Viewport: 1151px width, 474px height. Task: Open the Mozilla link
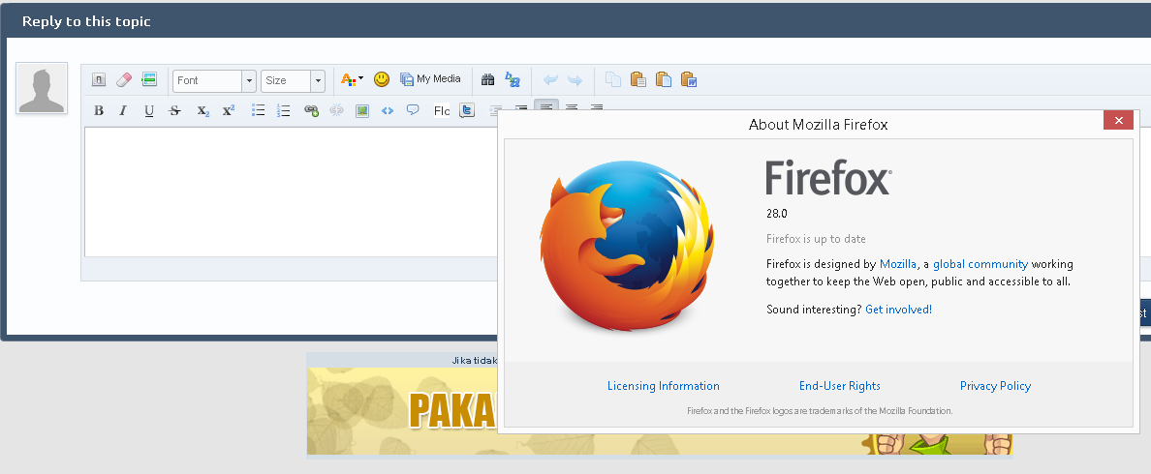point(898,264)
